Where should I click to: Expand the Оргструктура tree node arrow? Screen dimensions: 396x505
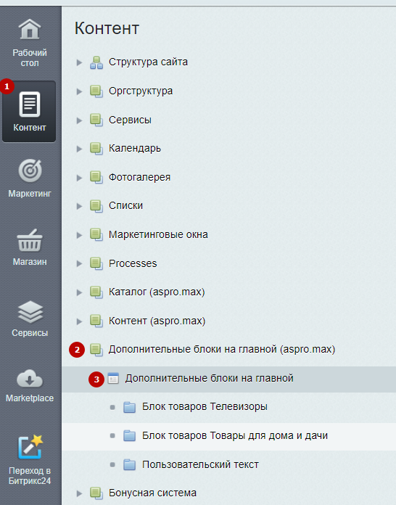pyautogui.click(x=79, y=91)
